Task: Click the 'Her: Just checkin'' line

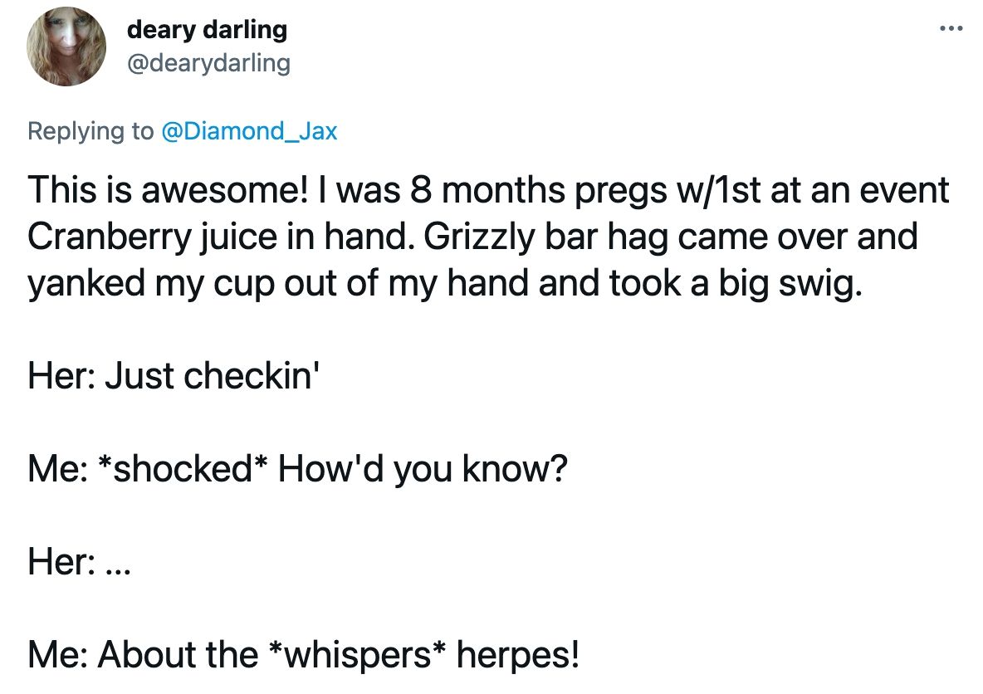Action: tap(174, 376)
